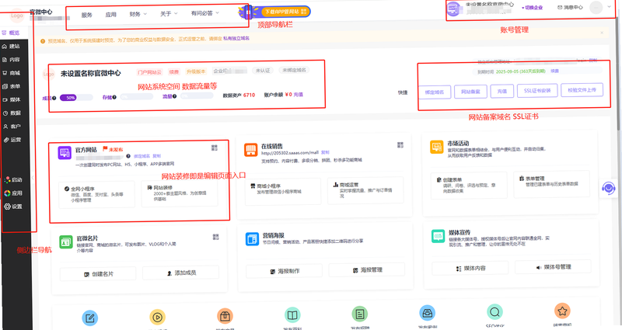Click the 校验文件上传 button
The image size is (622, 330).
582,90
